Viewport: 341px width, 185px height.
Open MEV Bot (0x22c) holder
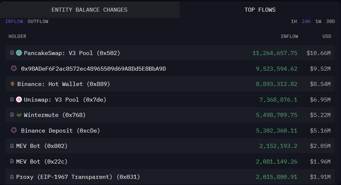coord(42,162)
